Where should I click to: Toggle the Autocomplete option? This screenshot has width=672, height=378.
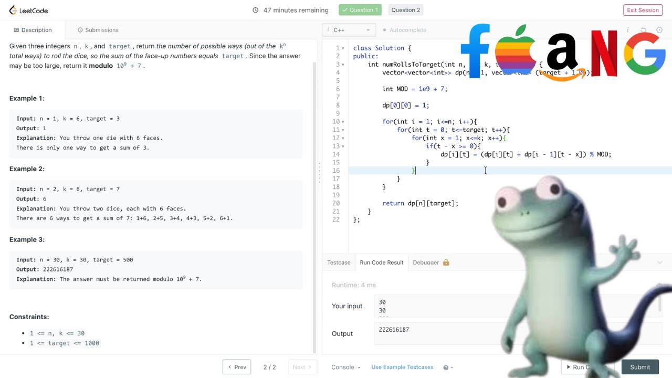(405, 30)
